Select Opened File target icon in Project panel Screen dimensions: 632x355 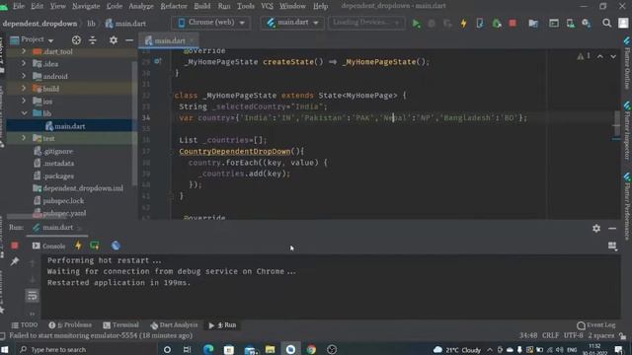click(76, 39)
